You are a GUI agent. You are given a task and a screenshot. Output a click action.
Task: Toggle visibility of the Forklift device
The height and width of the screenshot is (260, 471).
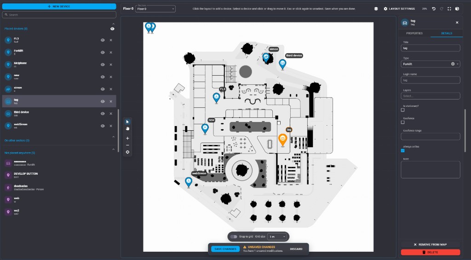click(103, 52)
